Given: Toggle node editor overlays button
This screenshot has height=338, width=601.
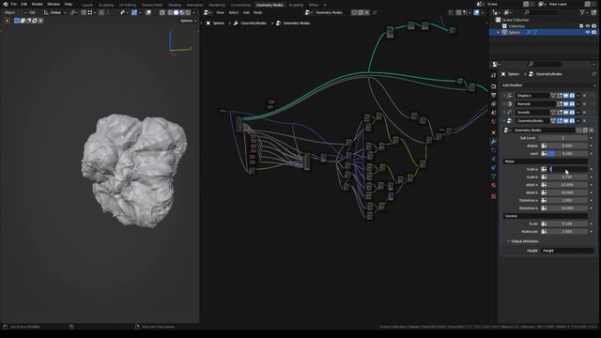Looking at the screenshot, I should point(476,12).
